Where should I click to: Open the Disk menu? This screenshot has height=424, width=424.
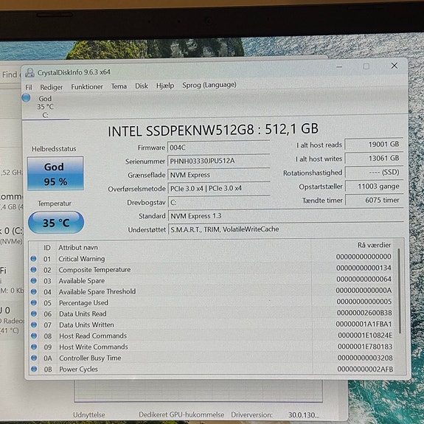point(142,86)
